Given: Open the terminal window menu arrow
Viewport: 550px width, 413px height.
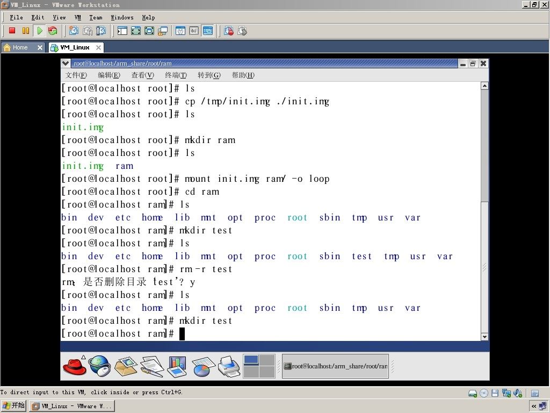Looking at the screenshot, I should [65, 63].
